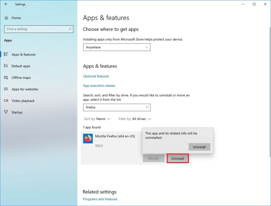Click the greyed Modify button
The image size is (271, 206).
(153, 158)
